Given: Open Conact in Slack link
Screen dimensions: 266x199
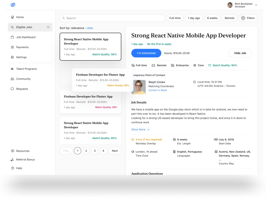Looking at the screenshot, I should [157, 90].
